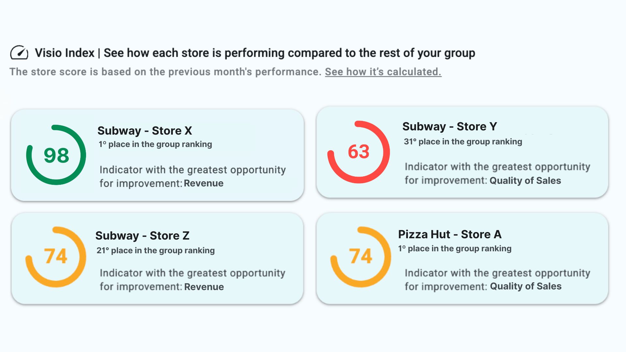
Task: Click Store X's '1° place' ranking text
Action: tap(155, 144)
